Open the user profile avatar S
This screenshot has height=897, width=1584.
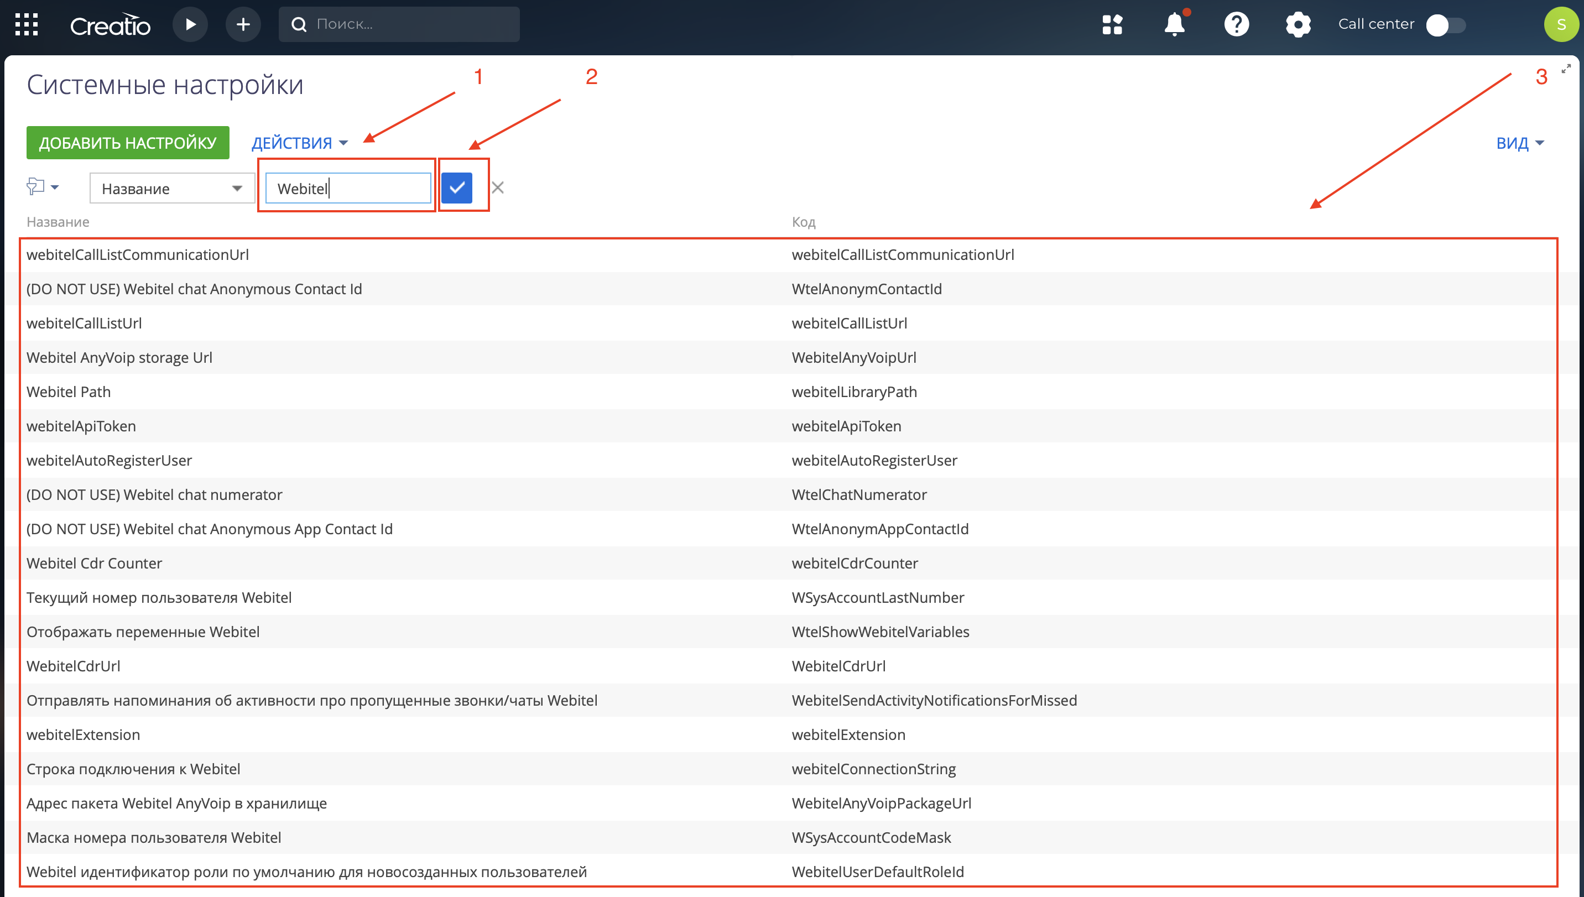pos(1562,25)
